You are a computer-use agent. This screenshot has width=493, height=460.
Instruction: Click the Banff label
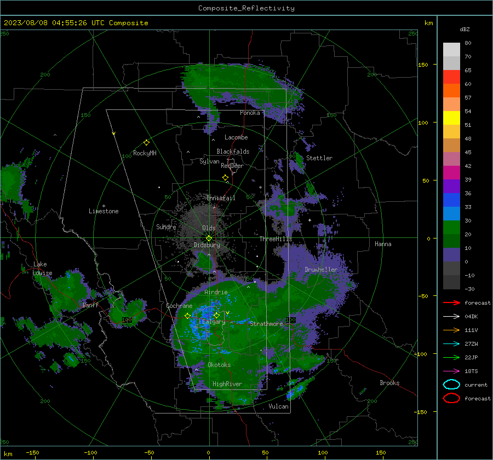(x=90, y=305)
